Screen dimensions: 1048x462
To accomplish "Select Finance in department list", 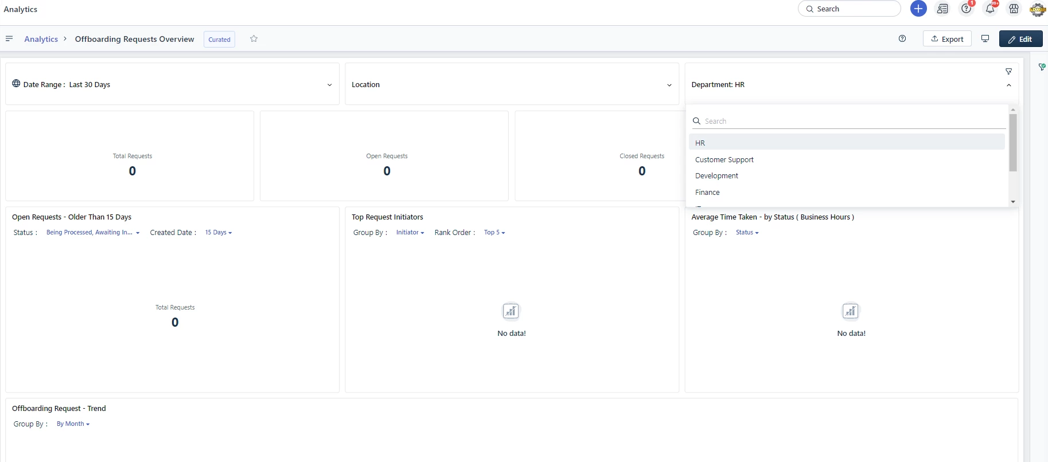I will point(847,192).
